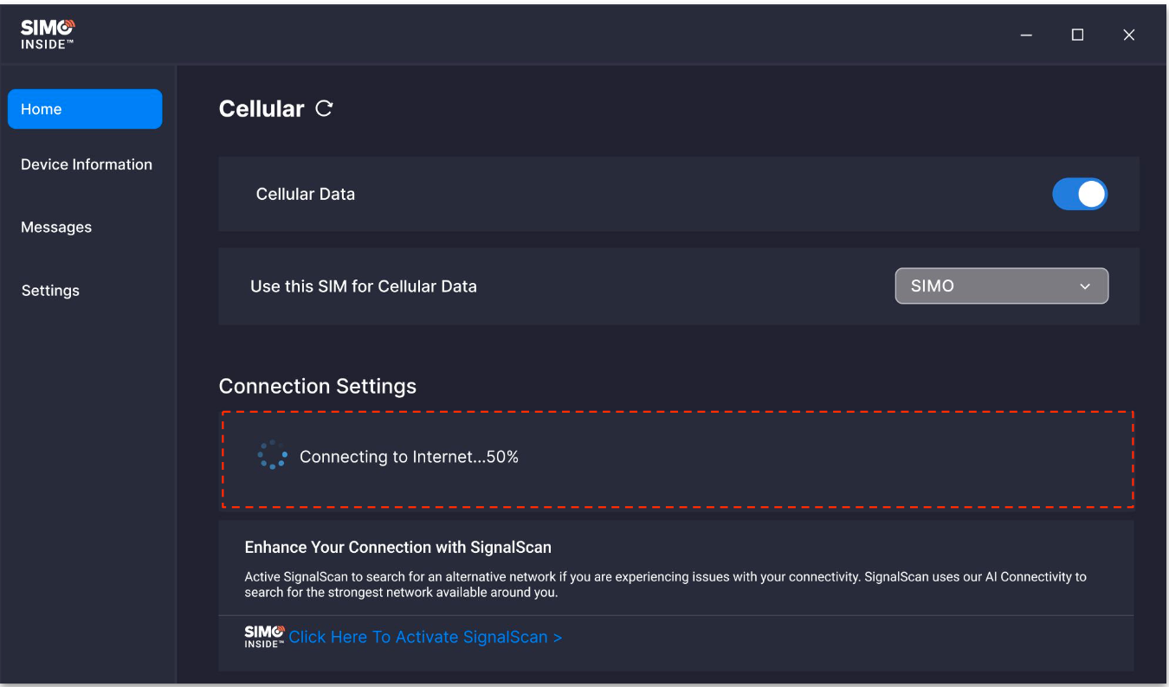Click Here To Activate SignalScan link
Viewport: 1169px width, 687px height.
[425, 638]
